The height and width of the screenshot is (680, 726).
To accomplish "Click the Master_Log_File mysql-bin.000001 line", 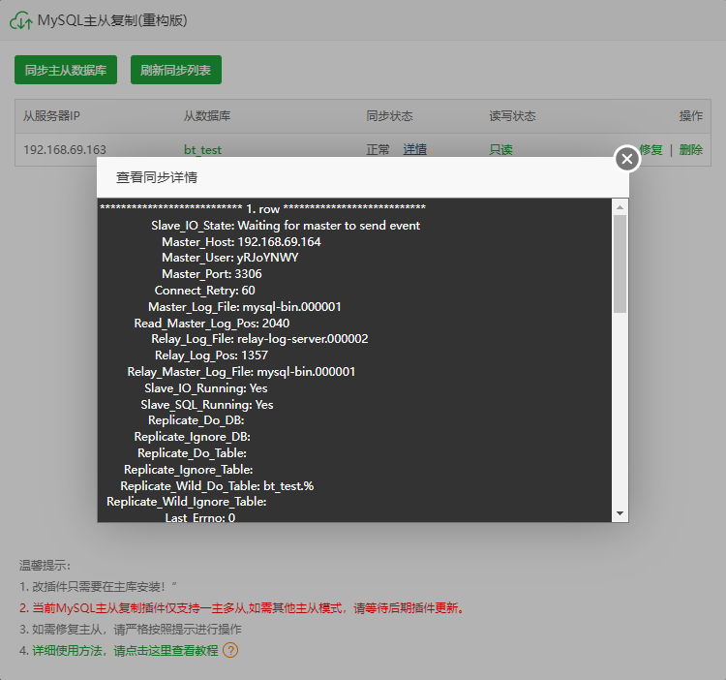I will click(x=245, y=306).
